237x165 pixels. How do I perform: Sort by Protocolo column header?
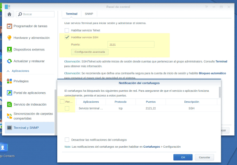(x=120, y=102)
